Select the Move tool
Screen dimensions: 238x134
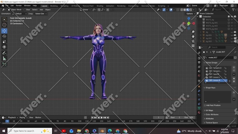click(x=4, y=31)
